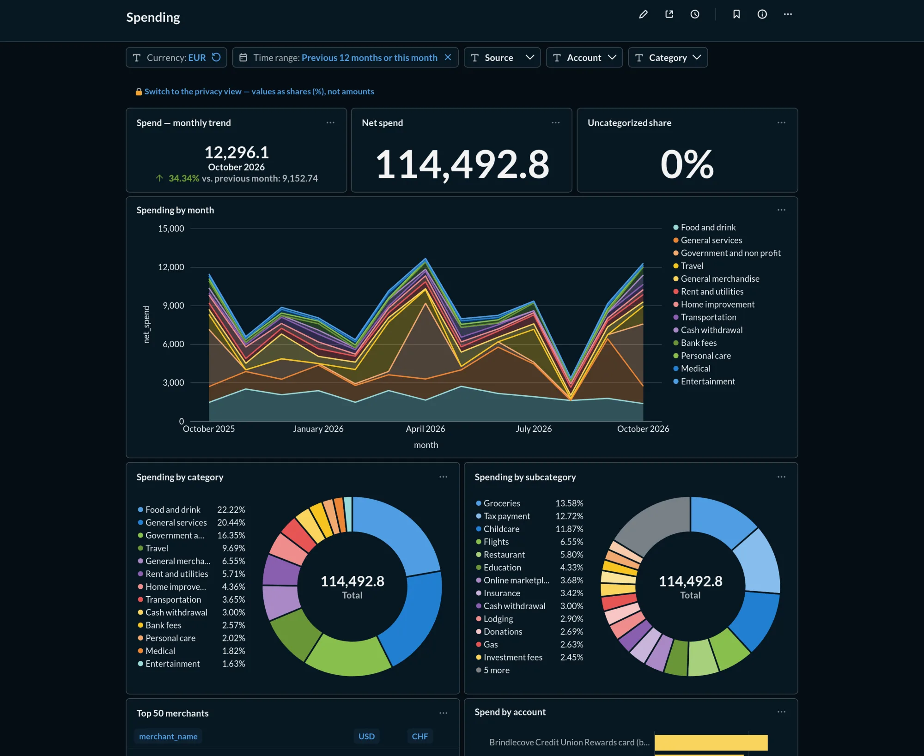Expand the Source filter dropdown
The height and width of the screenshot is (756, 924).
[502, 57]
